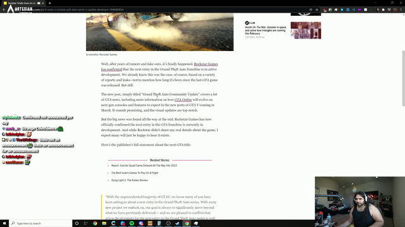405x227 pixels.
Task: Click the page vertical scrollbar
Action: pos(403,78)
